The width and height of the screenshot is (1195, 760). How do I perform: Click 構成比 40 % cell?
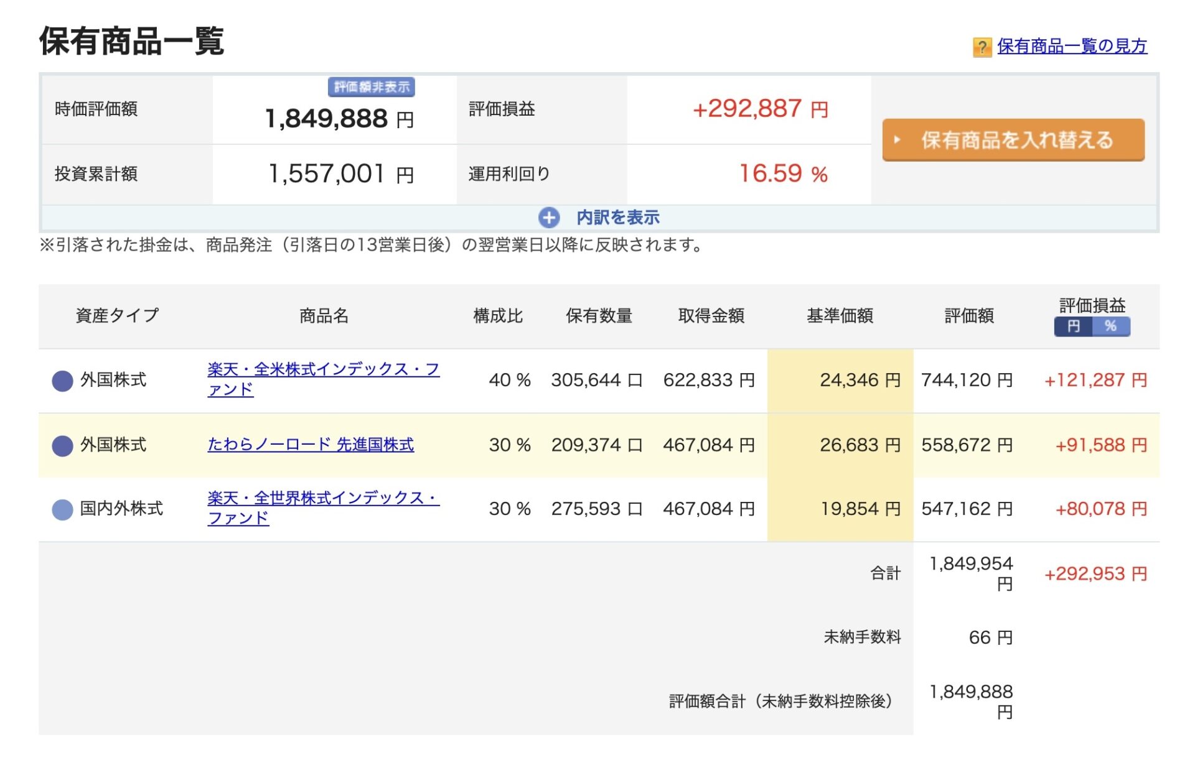pos(510,380)
